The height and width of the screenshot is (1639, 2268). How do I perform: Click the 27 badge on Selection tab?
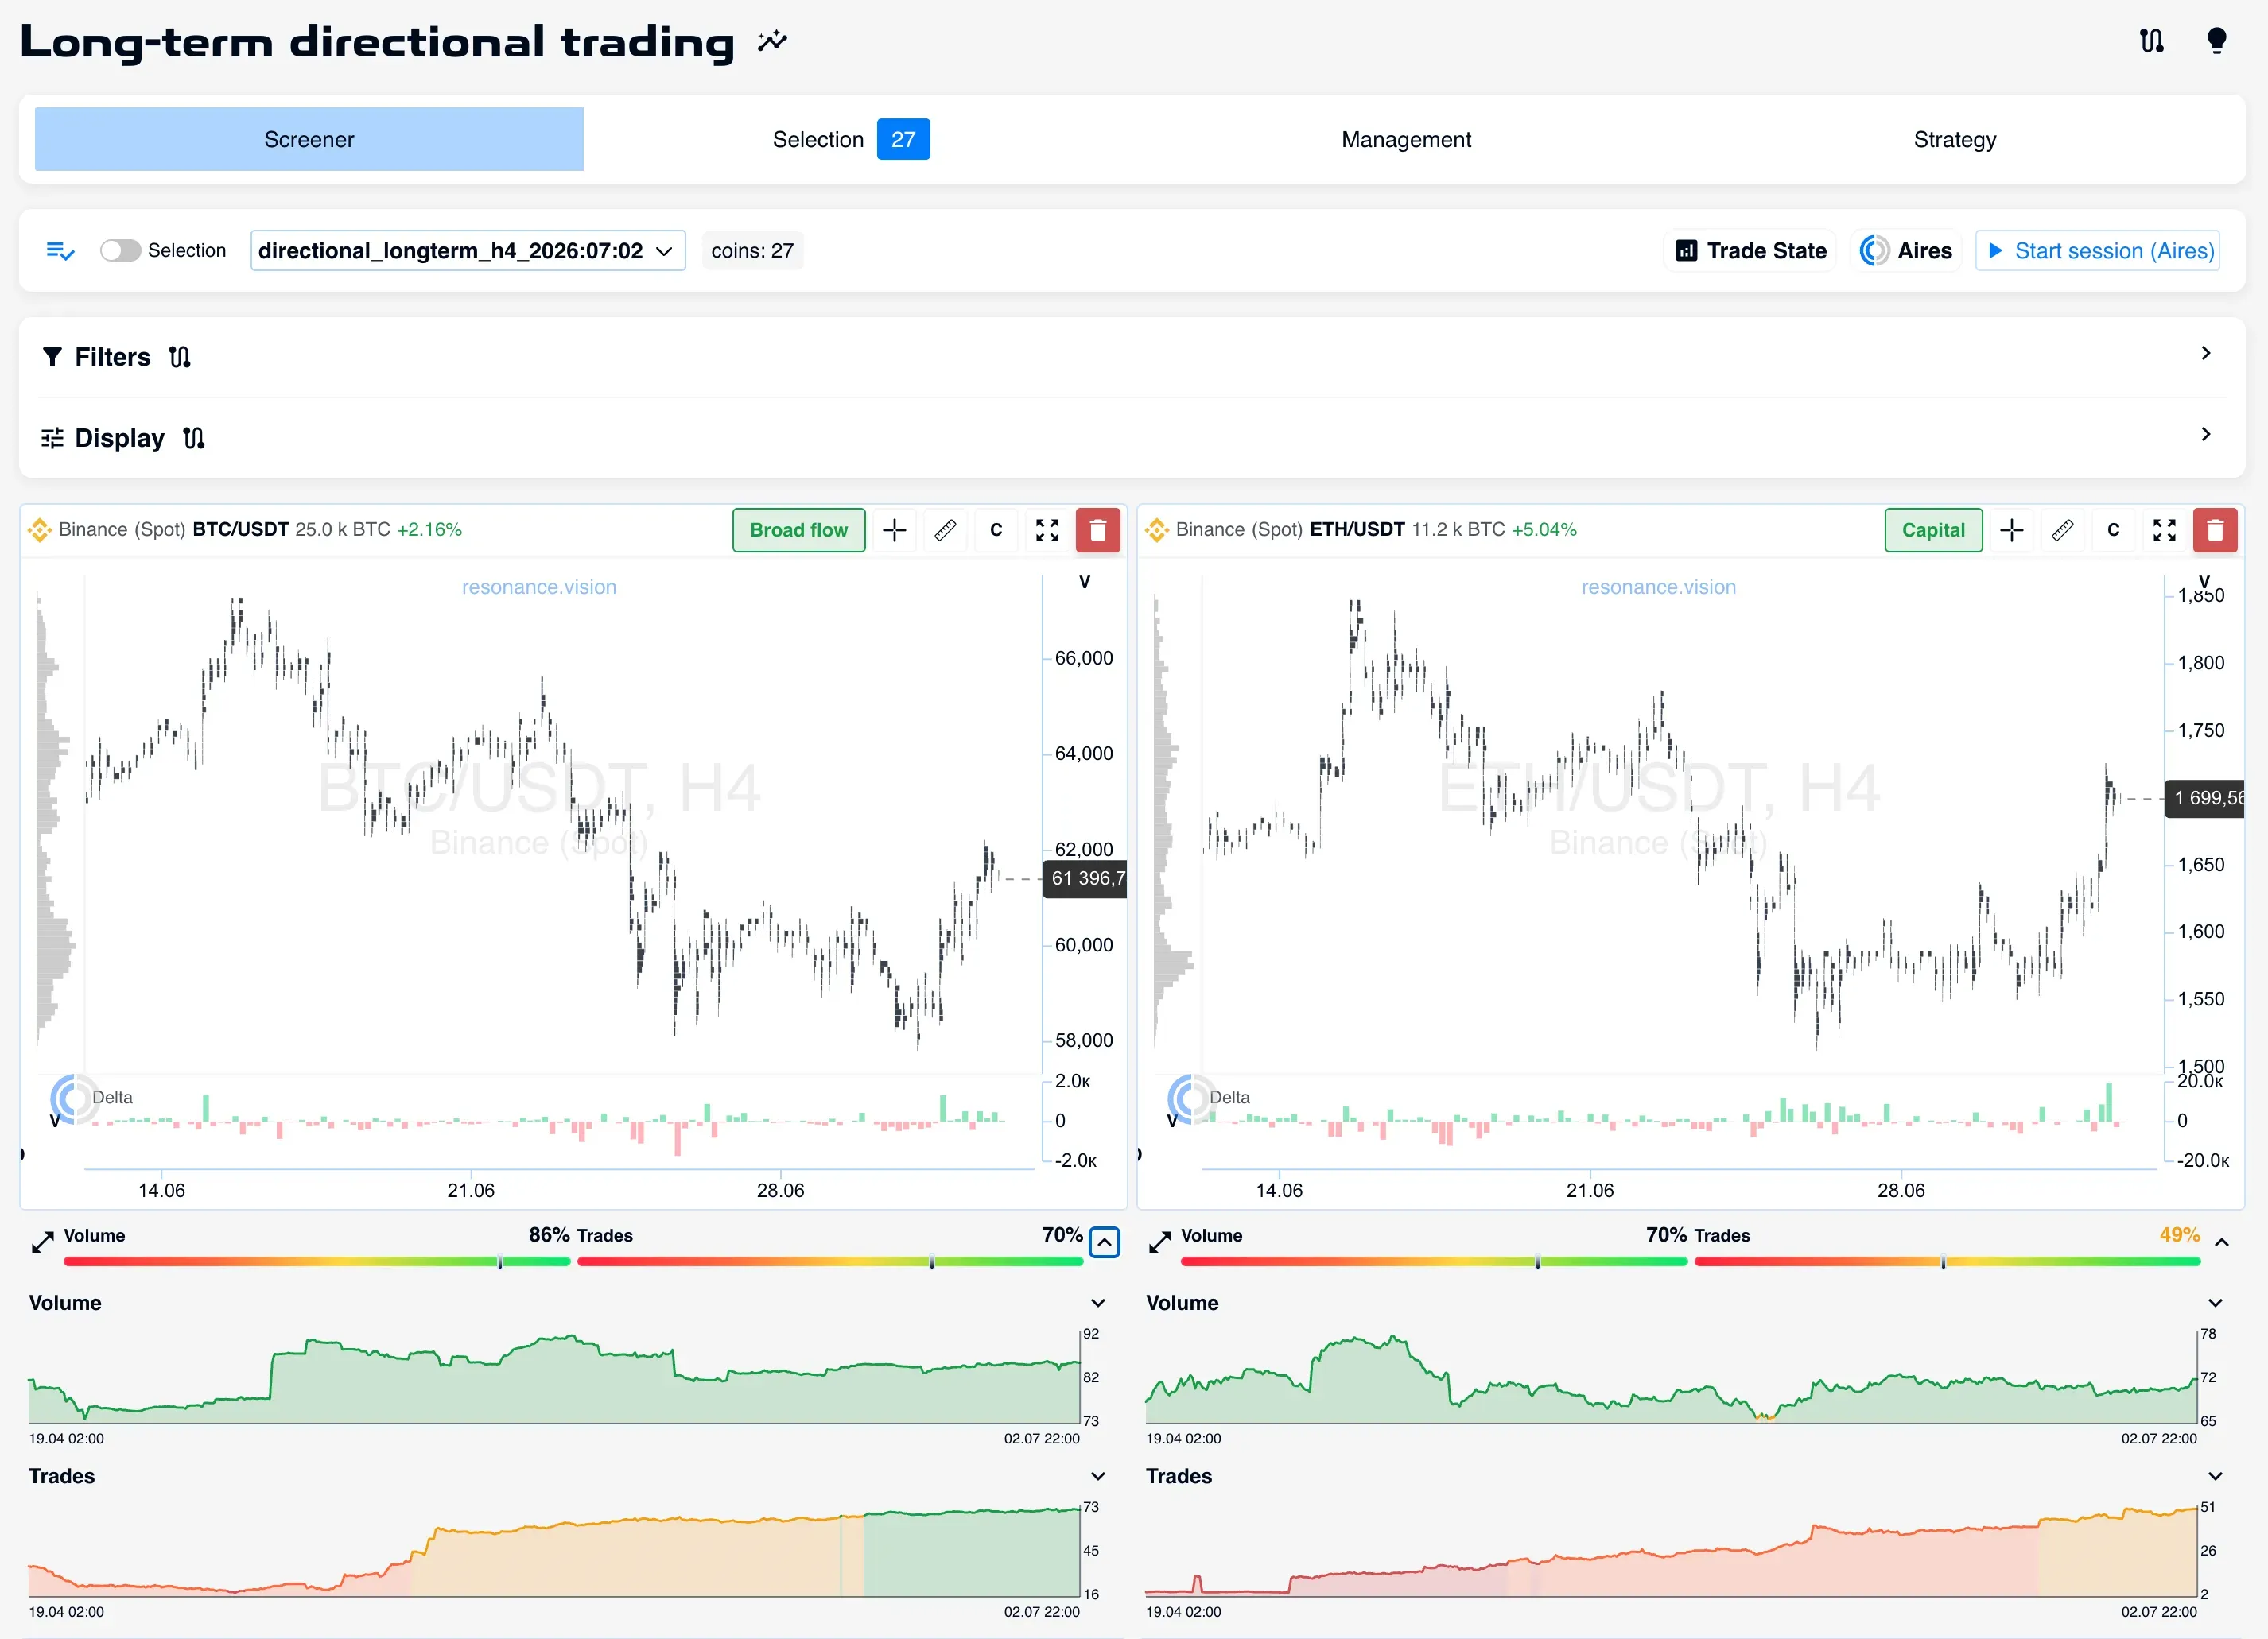pos(903,139)
